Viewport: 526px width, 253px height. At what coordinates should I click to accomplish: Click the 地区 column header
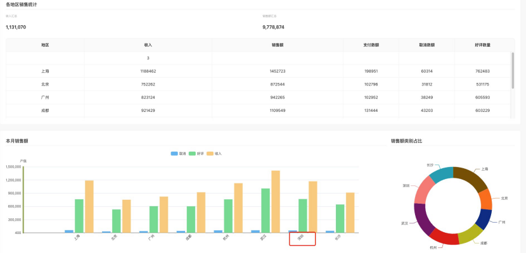45,45
